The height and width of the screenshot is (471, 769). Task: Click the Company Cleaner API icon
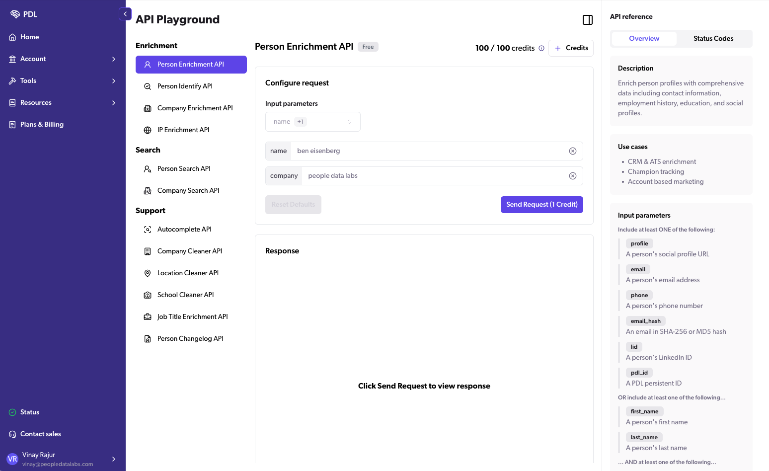[148, 251]
